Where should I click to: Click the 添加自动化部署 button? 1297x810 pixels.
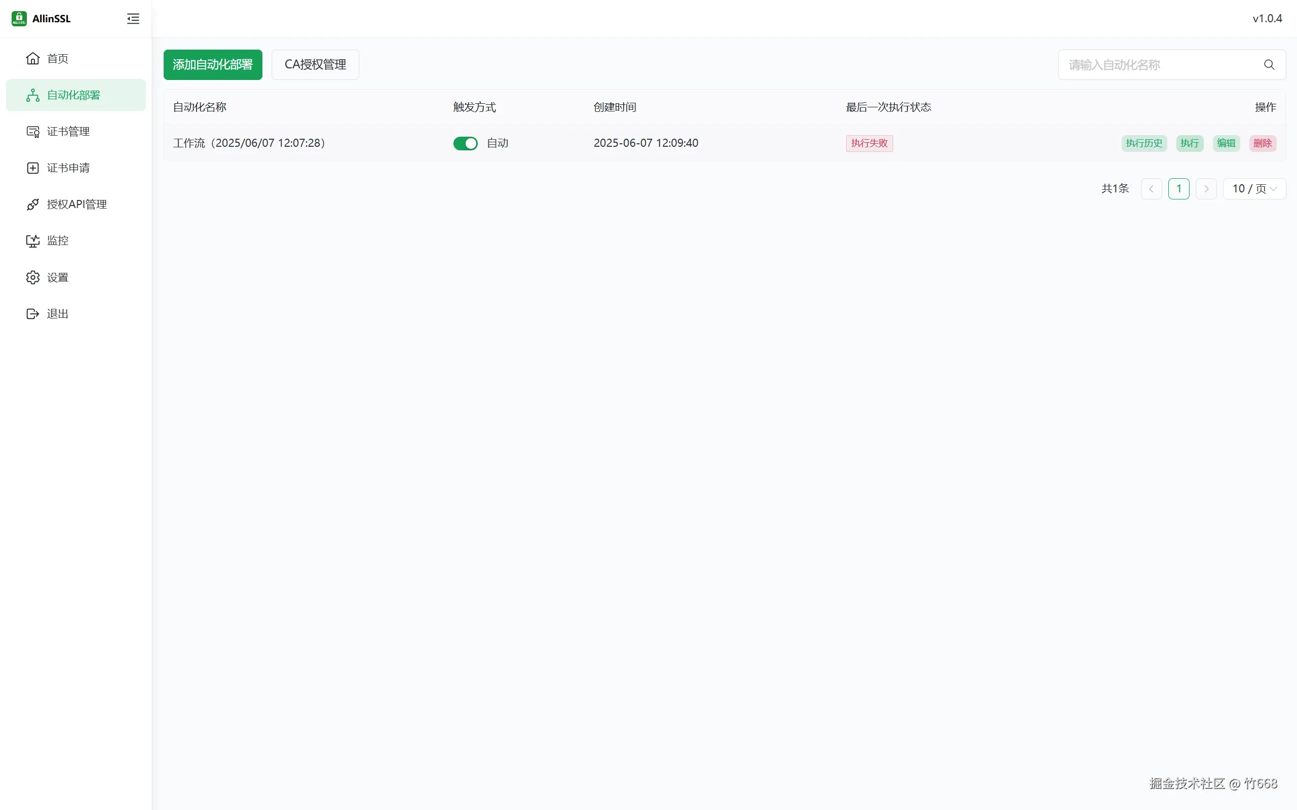coord(213,65)
